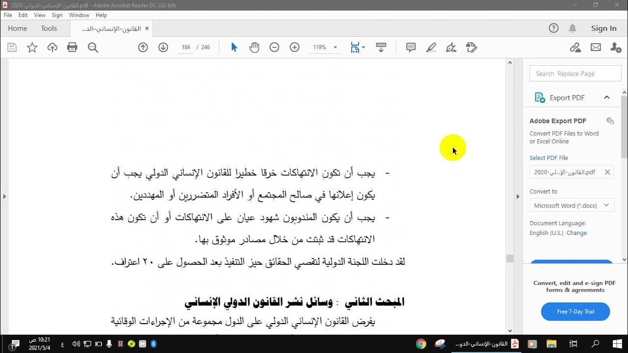Open the Help question mark icon
This screenshot has width=628, height=353.
(553, 28)
